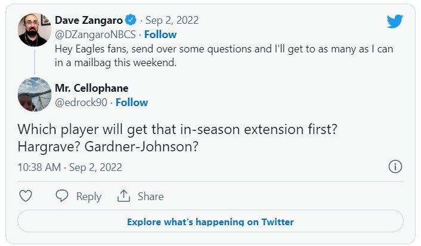This screenshot has height=246, width=421.
Task: Click the Reply text label
Action: 88,196
